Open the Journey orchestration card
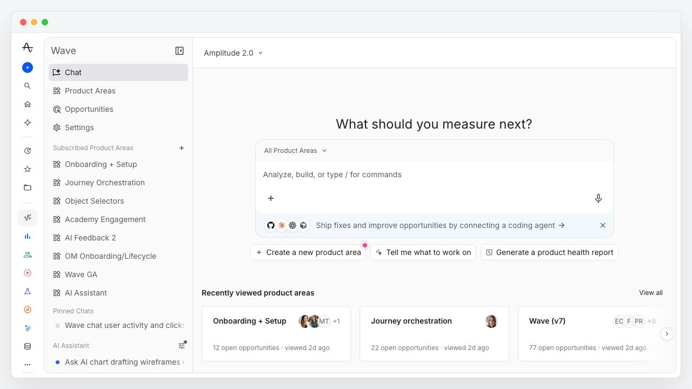 434,333
